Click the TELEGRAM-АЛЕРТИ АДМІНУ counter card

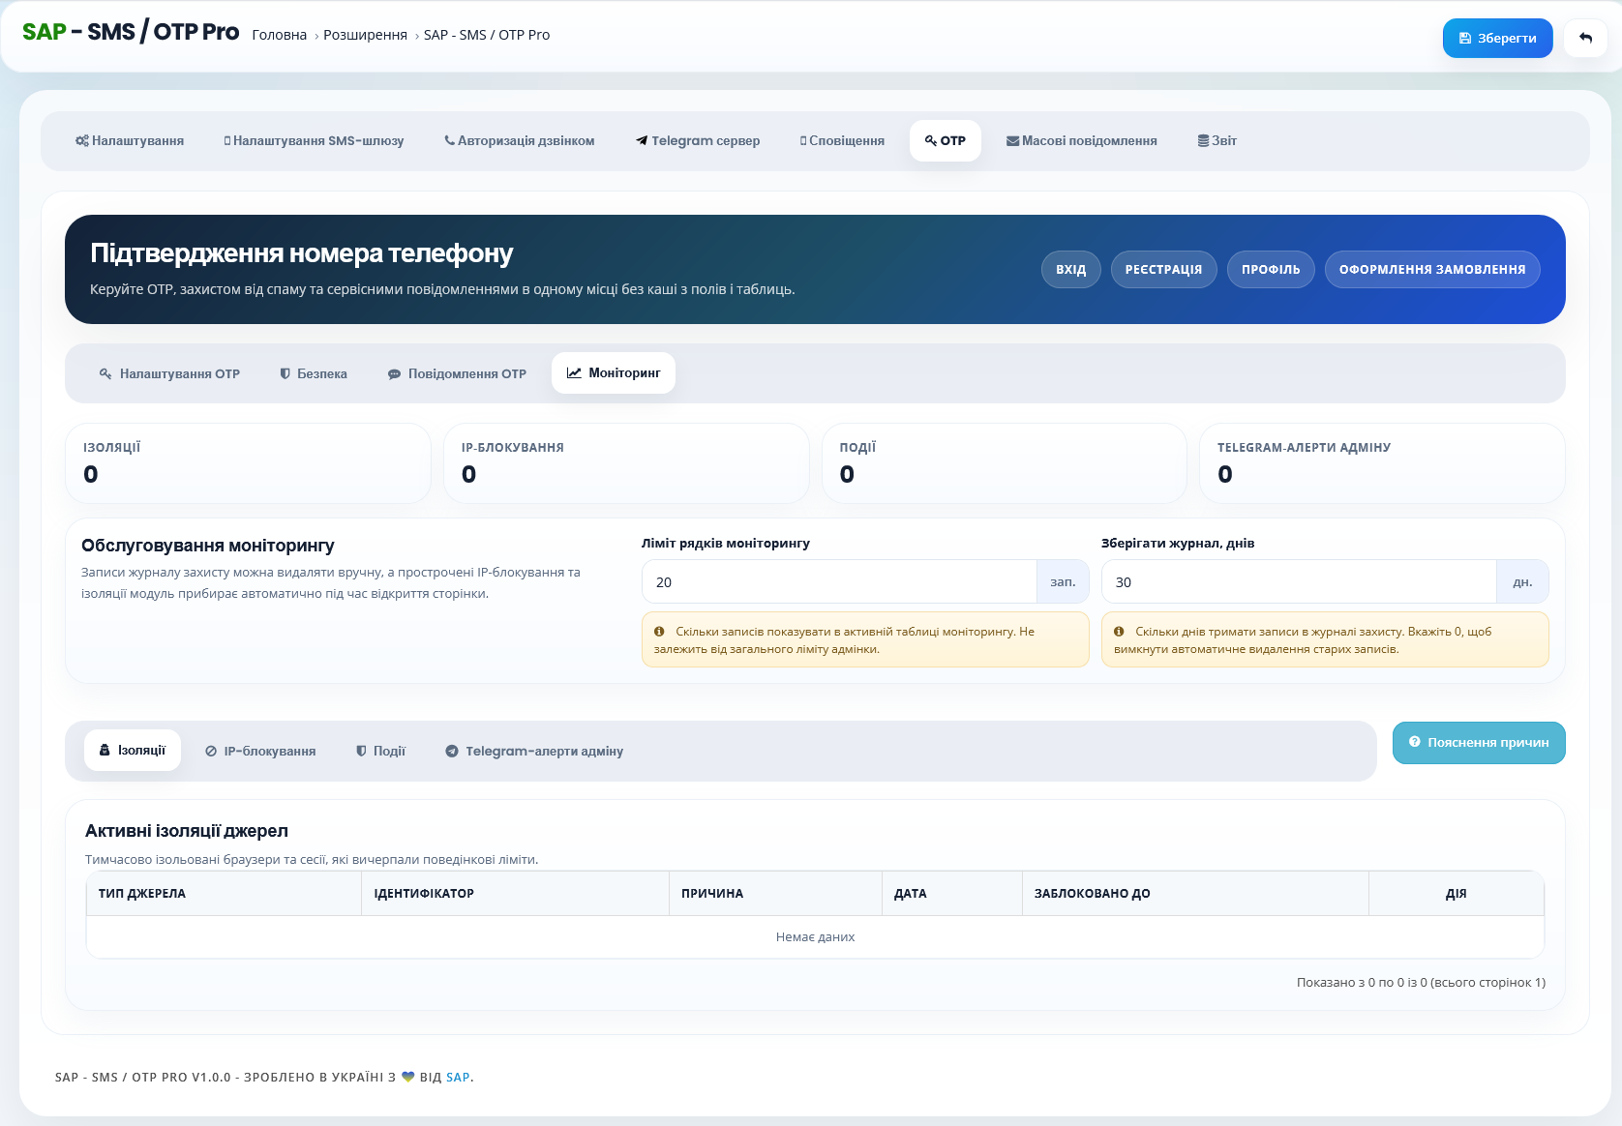pyautogui.click(x=1382, y=462)
